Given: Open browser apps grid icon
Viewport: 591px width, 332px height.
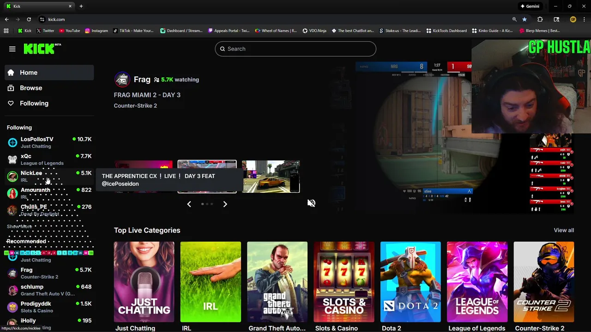Looking at the screenshot, I should pos(6,31).
